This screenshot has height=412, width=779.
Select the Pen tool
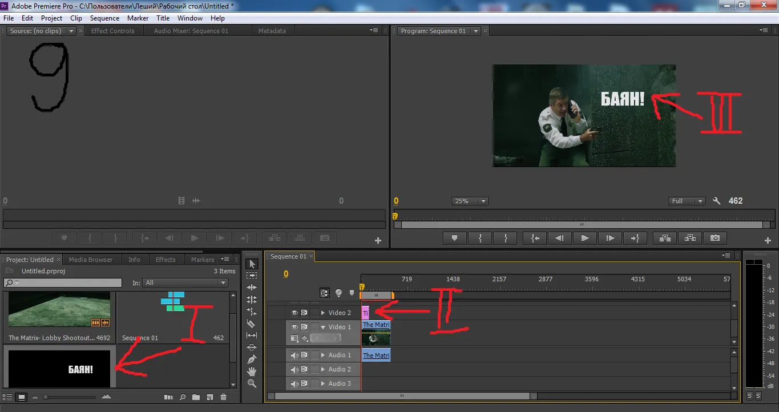tap(252, 360)
